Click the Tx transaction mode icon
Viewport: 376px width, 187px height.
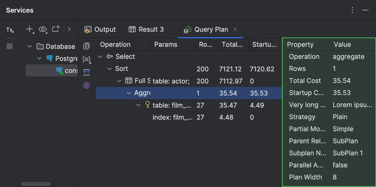coord(10,30)
